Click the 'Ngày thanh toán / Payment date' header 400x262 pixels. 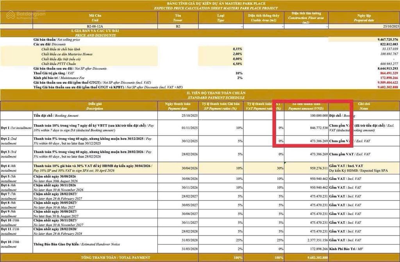tap(178, 106)
